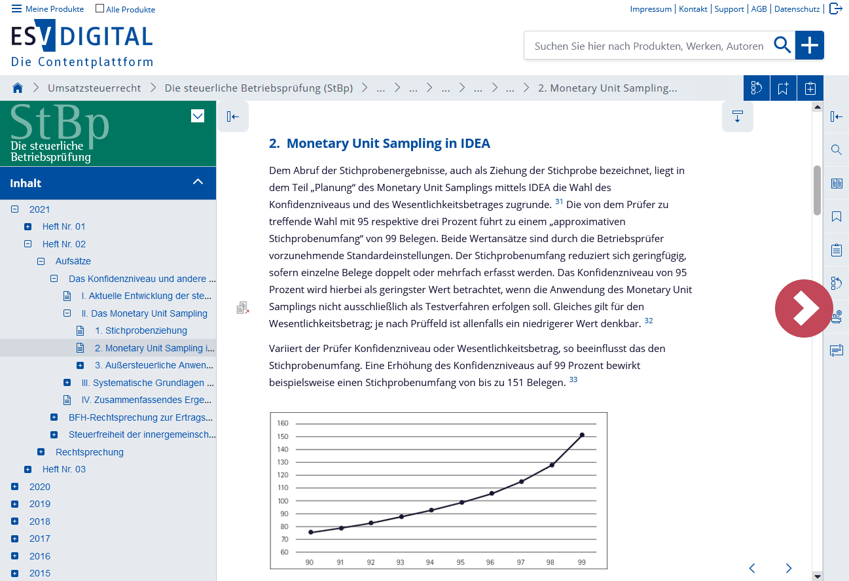Open 1. Stichprobenziehung entry
This screenshot has width=849, height=581.
click(141, 330)
